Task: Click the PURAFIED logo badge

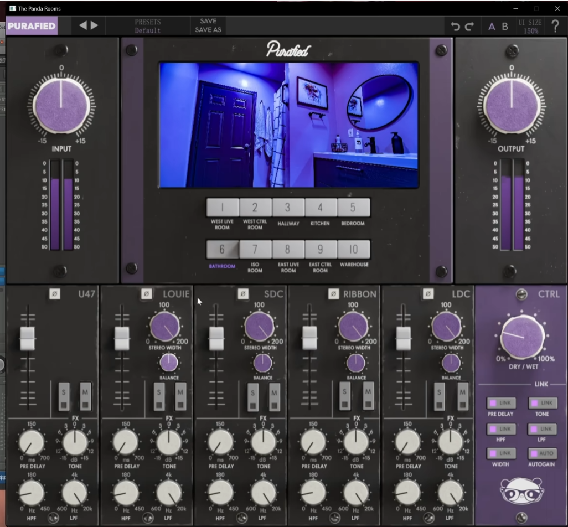Action: coord(32,26)
